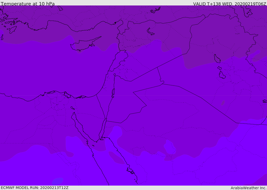This screenshot has width=267, height=190.
Task: Click the 'ArabiaWeather Inc.' credit text
Action: tap(248, 188)
